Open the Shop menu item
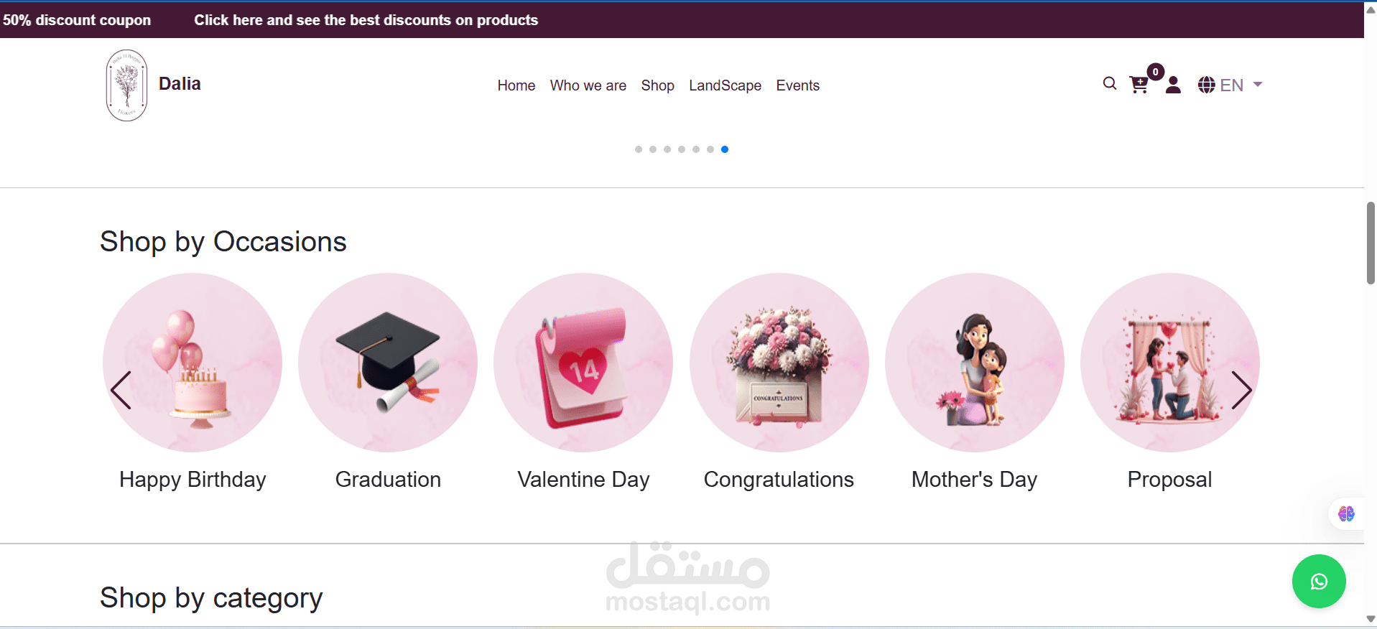Screen dimensions: 1377x629 point(657,85)
